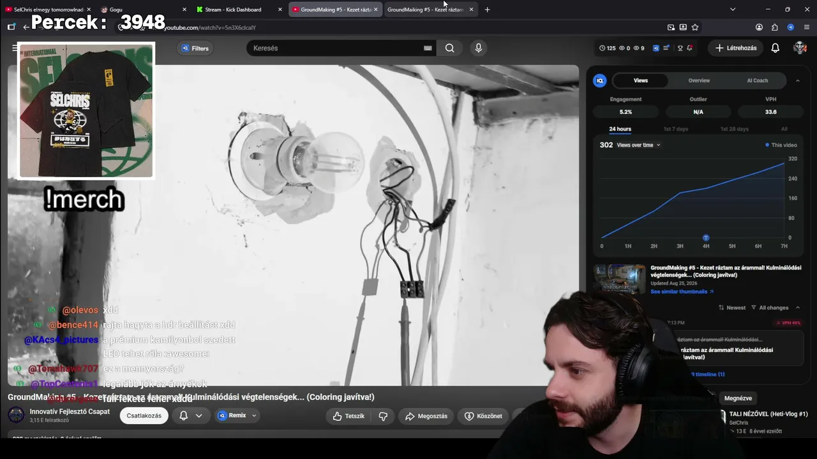Select the All time range

pos(784,129)
